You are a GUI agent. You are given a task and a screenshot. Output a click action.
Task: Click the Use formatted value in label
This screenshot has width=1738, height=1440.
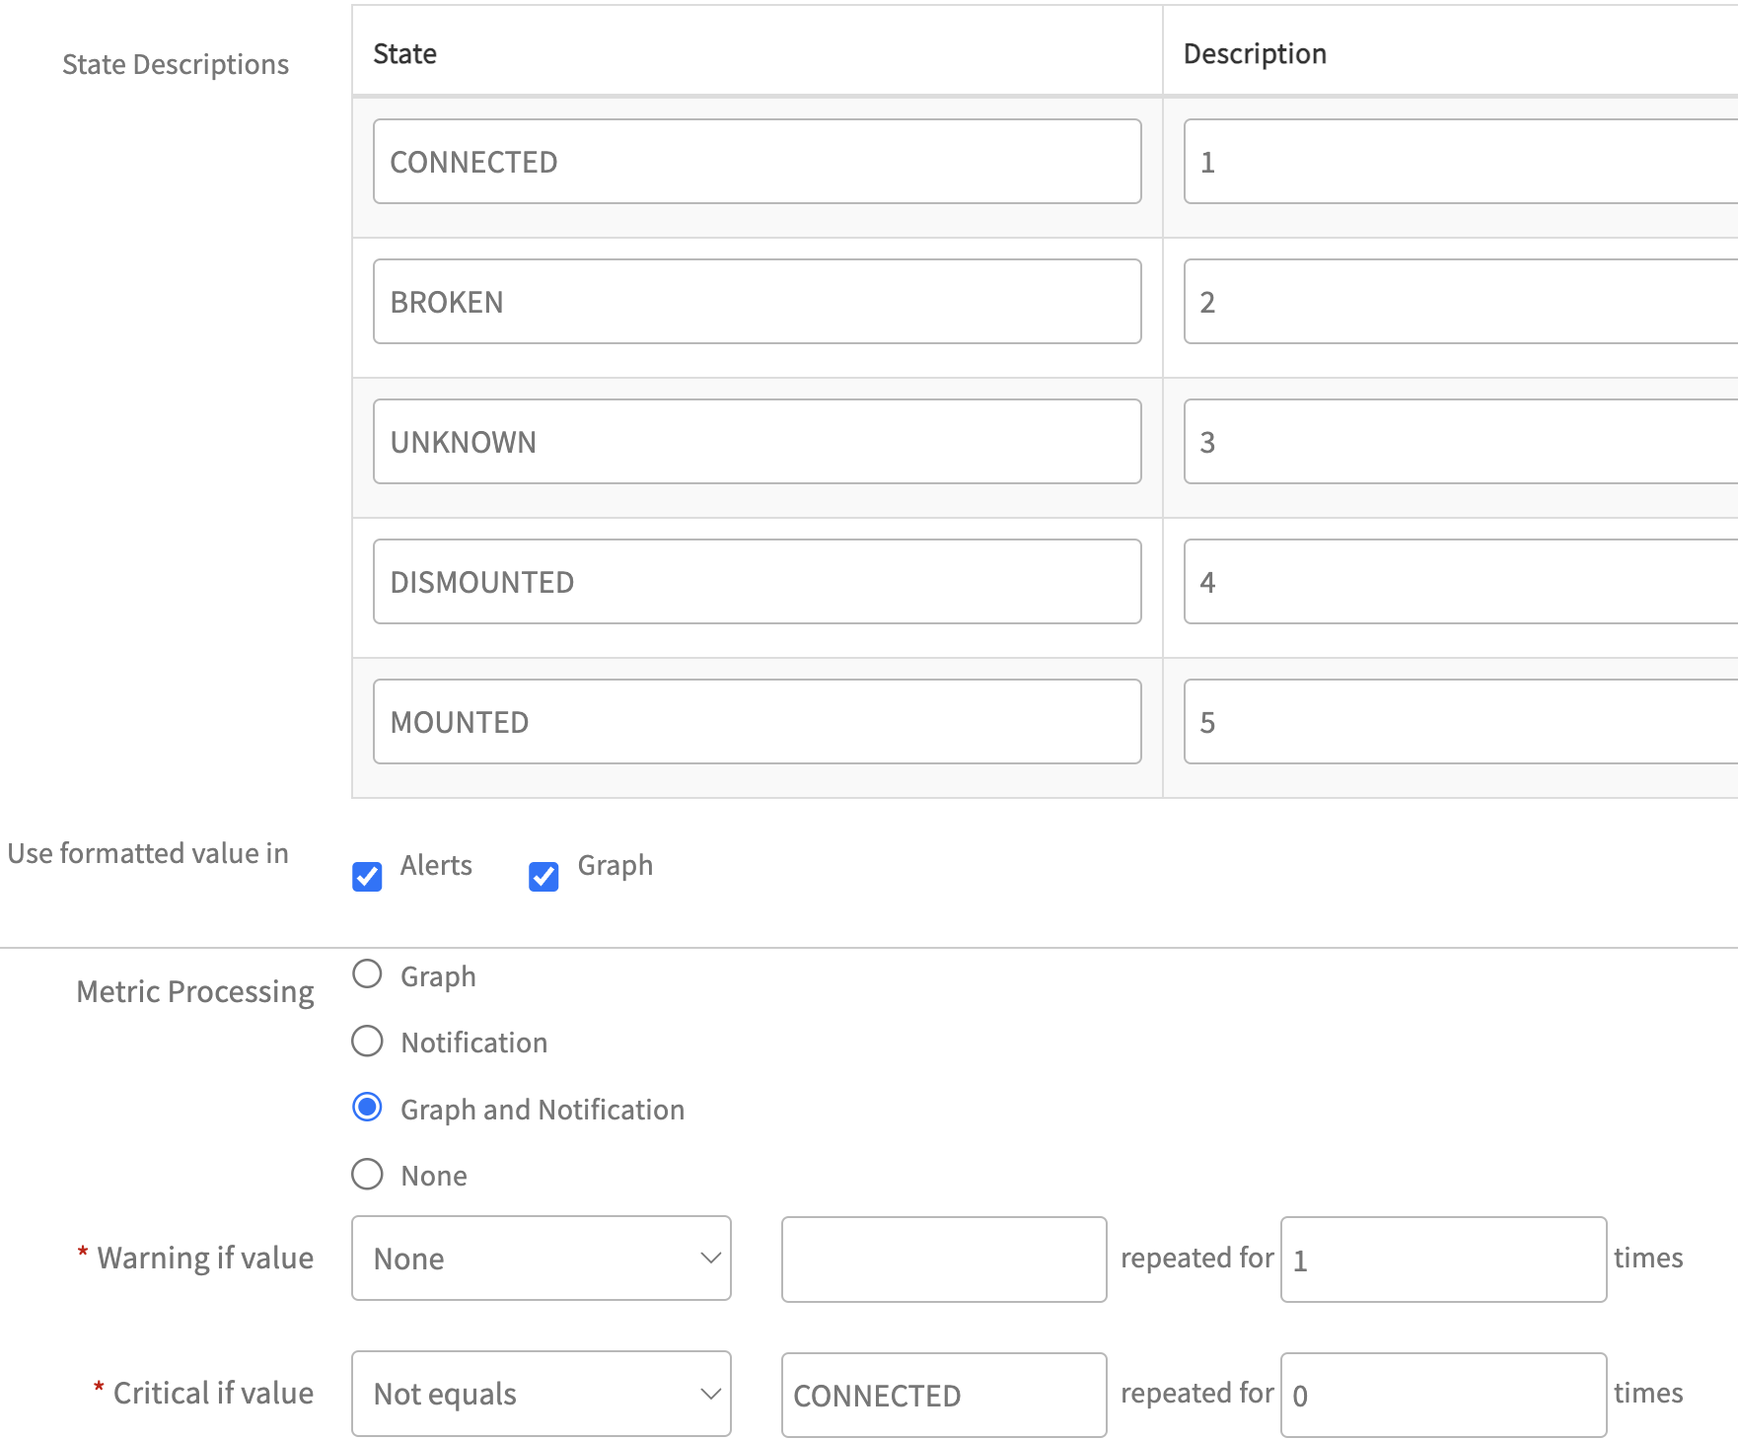click(148, 853)
